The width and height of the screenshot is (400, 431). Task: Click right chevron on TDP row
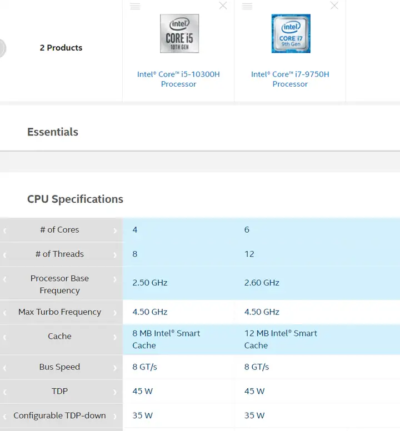pyautogui.click(x=115, y=392)
